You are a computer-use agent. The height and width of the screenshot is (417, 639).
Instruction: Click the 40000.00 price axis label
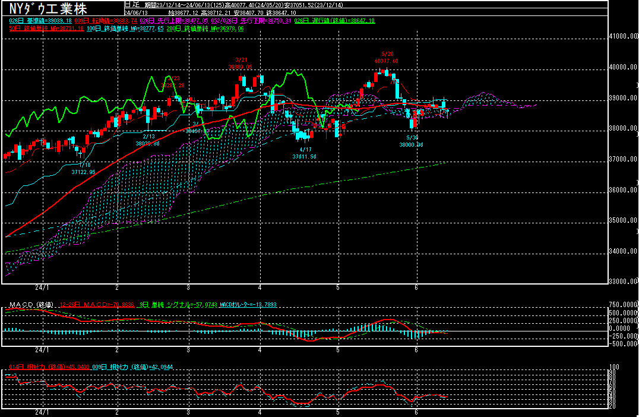pyautogui.click(x=624, y=67)
